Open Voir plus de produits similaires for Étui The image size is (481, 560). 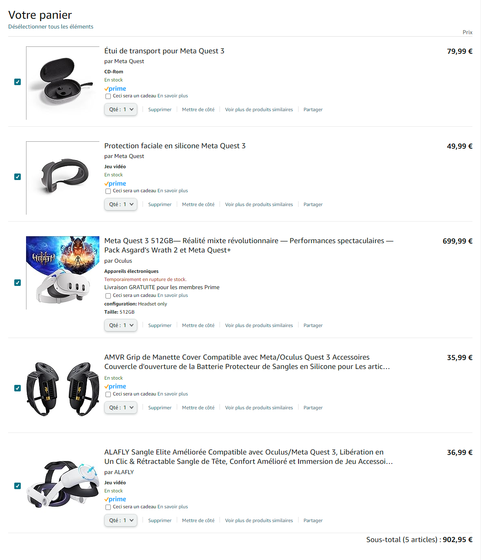tap(259, 110)
